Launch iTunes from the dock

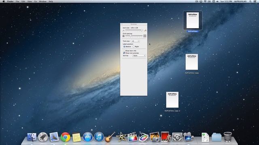coord(99,137)
